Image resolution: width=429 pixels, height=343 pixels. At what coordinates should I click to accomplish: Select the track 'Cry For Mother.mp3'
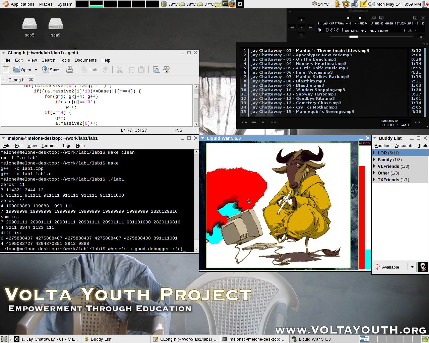(x=316, y=107)
